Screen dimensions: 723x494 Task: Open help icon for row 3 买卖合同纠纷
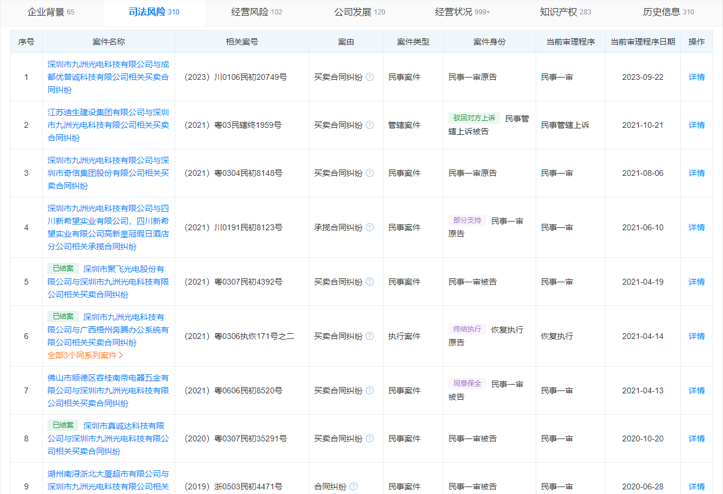pos(370,173)
